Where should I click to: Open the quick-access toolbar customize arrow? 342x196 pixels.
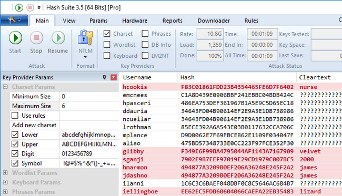(39, 8)
